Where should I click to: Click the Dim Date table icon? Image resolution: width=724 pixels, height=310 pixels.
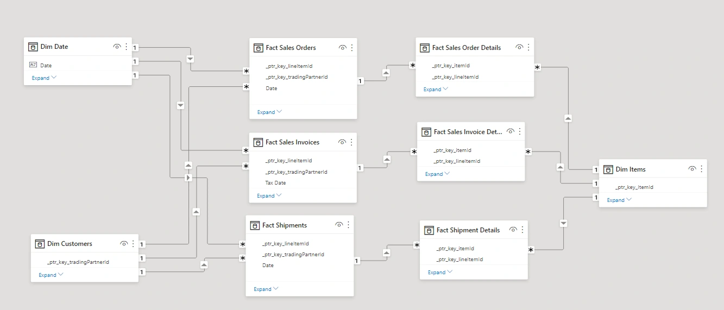click(x=33, y=47)
